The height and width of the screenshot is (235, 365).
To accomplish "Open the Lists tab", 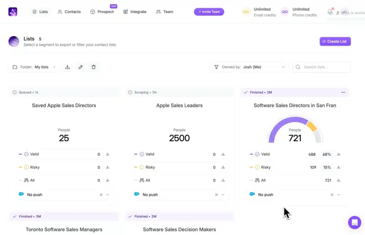I will click(40, 12).
